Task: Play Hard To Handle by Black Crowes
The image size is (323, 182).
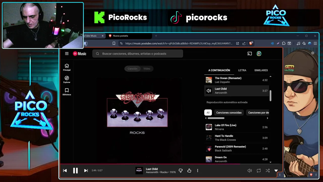Action: (236, 138)
